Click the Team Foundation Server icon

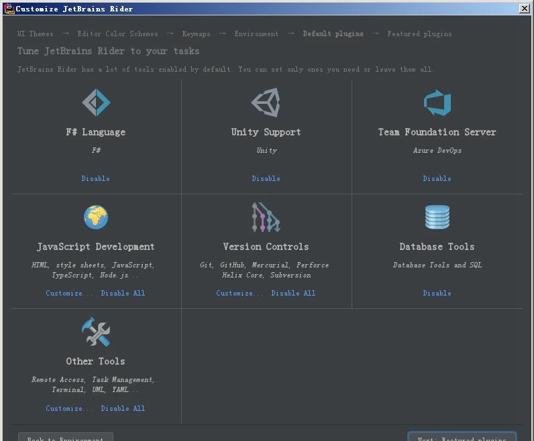437,103
